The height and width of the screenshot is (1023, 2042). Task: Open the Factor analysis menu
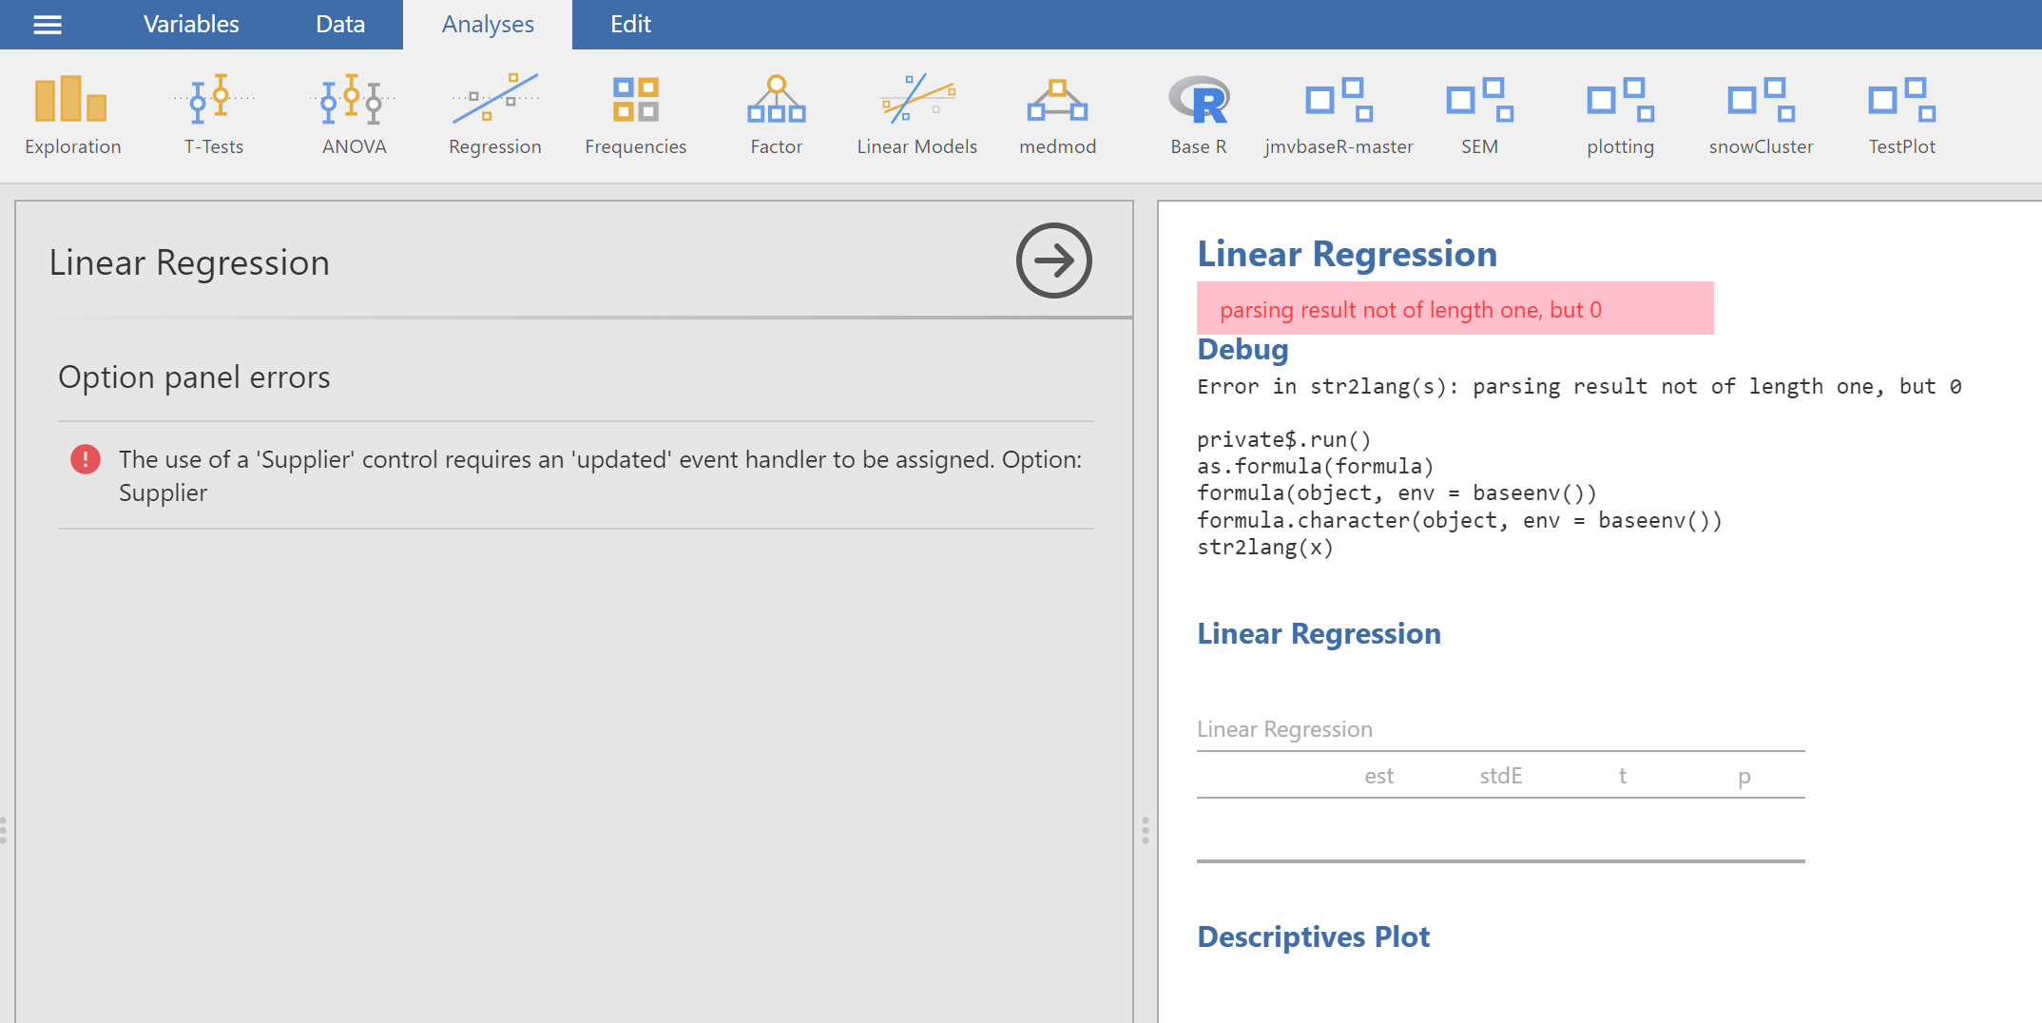[776, 114]
